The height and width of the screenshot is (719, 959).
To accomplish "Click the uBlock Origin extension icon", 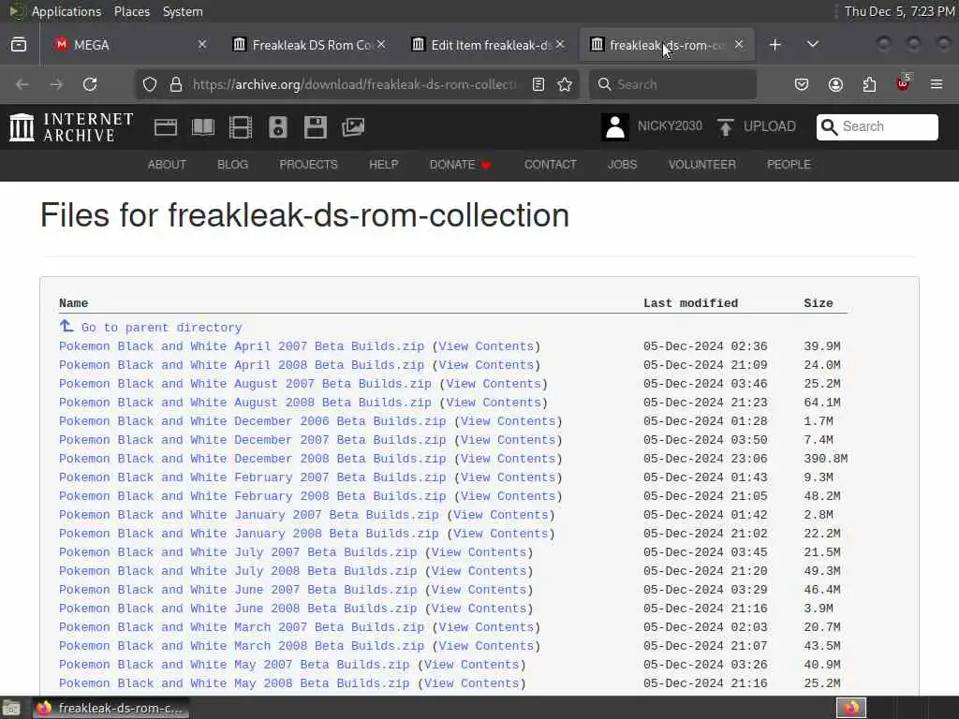I will 903,83.
